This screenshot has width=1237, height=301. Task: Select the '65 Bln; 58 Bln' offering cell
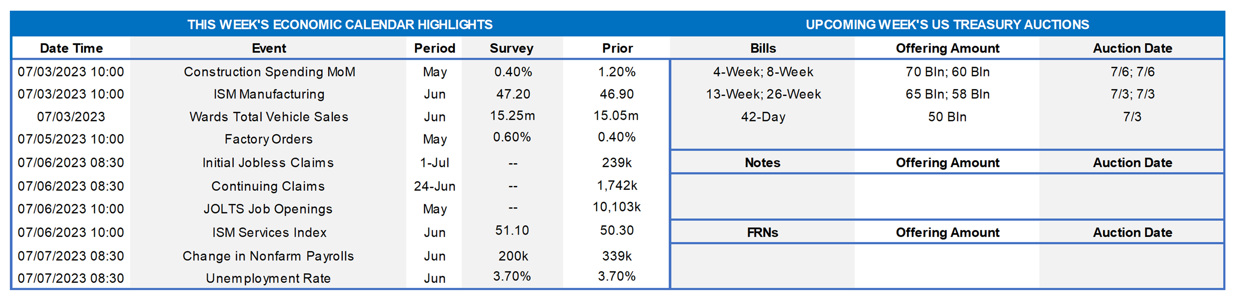click(948, 94)
